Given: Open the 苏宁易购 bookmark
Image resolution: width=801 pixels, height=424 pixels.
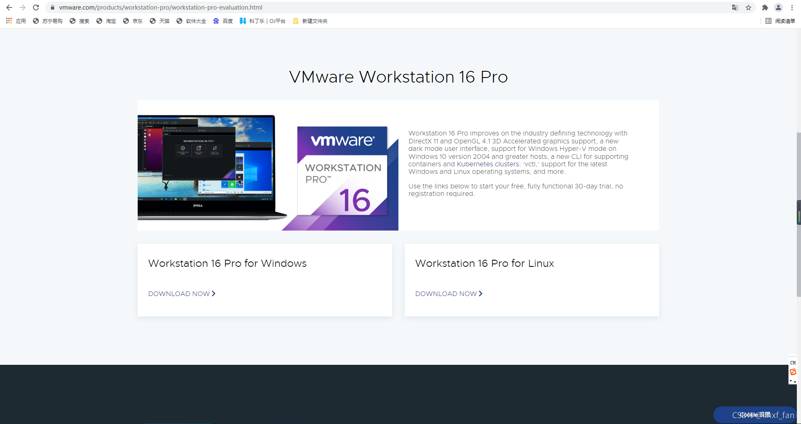Looking at the screenshot, I should tap(48, 21).
